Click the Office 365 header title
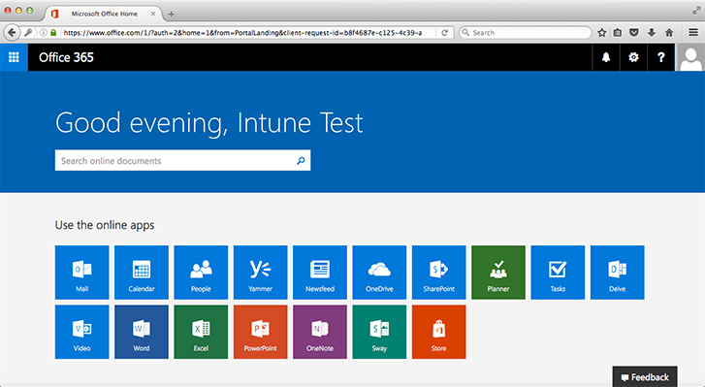This screenshot has height=387, width=705. pyautogui.click(x=66, y=57)
